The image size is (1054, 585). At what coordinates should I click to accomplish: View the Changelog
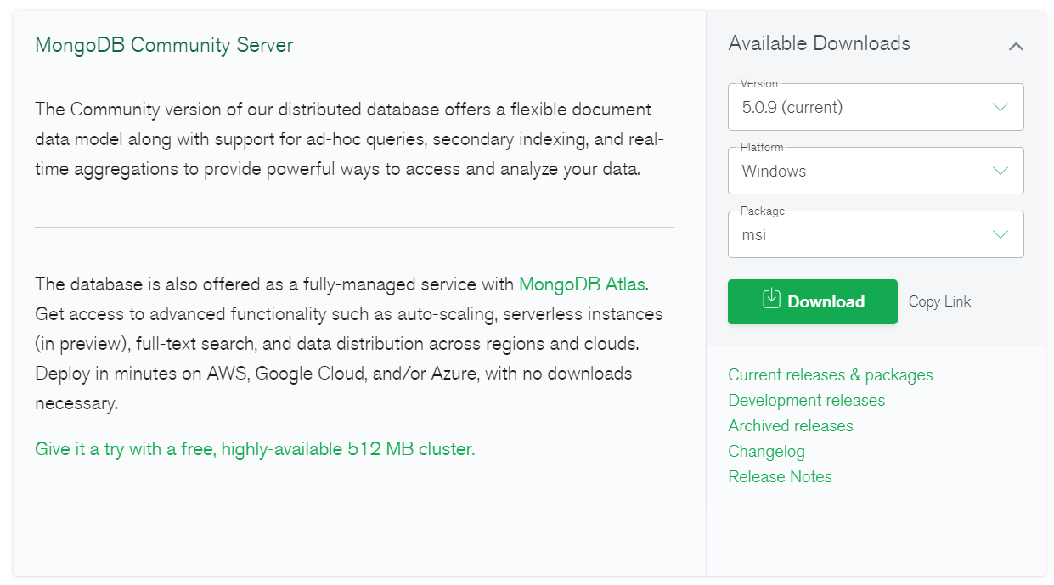coord(766,451)
